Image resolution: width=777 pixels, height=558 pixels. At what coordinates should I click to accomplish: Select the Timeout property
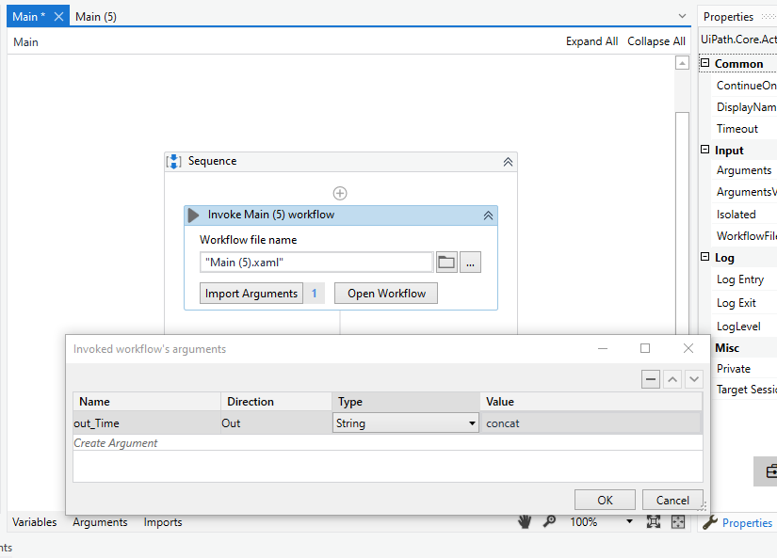pyautogui.click(x=737, y=129)
